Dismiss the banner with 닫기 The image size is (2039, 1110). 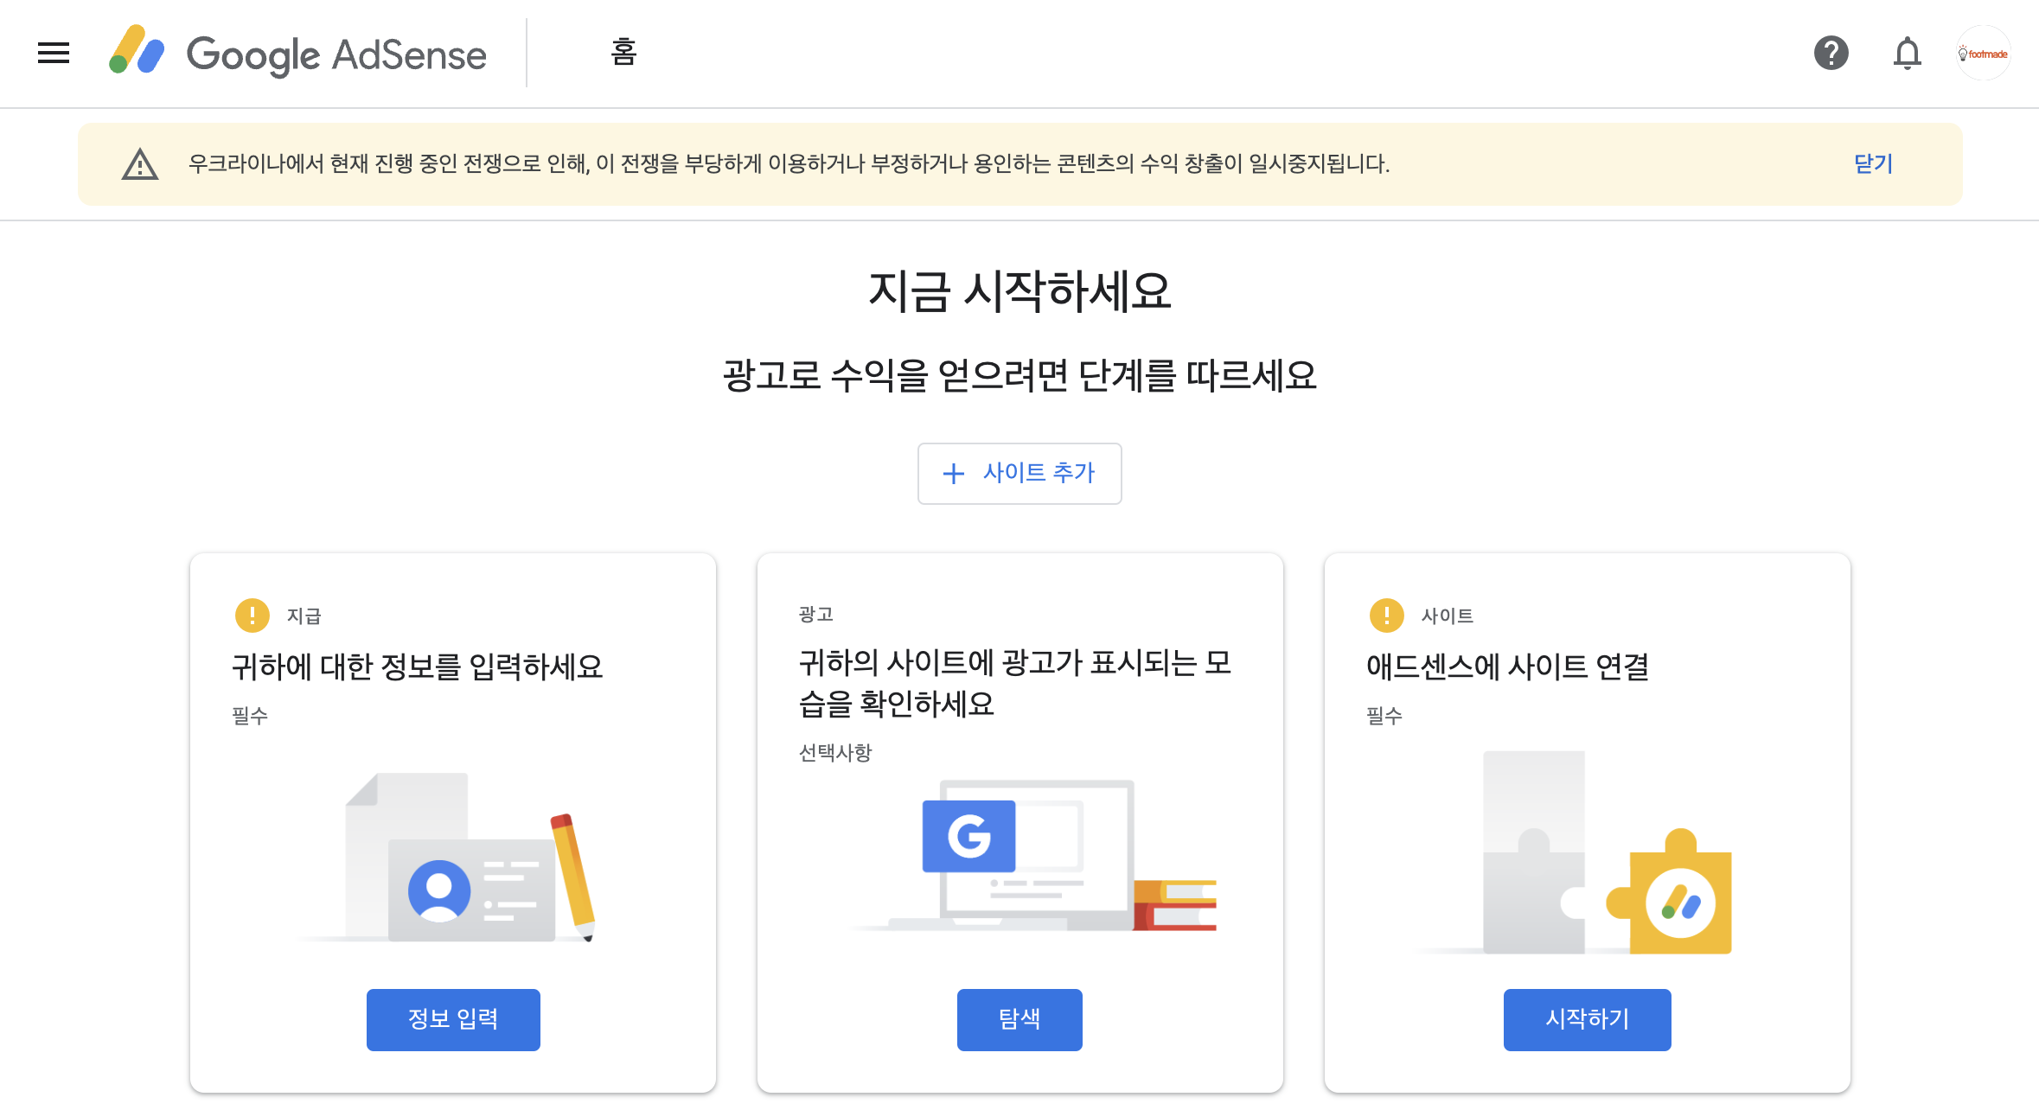point(1873,163)
